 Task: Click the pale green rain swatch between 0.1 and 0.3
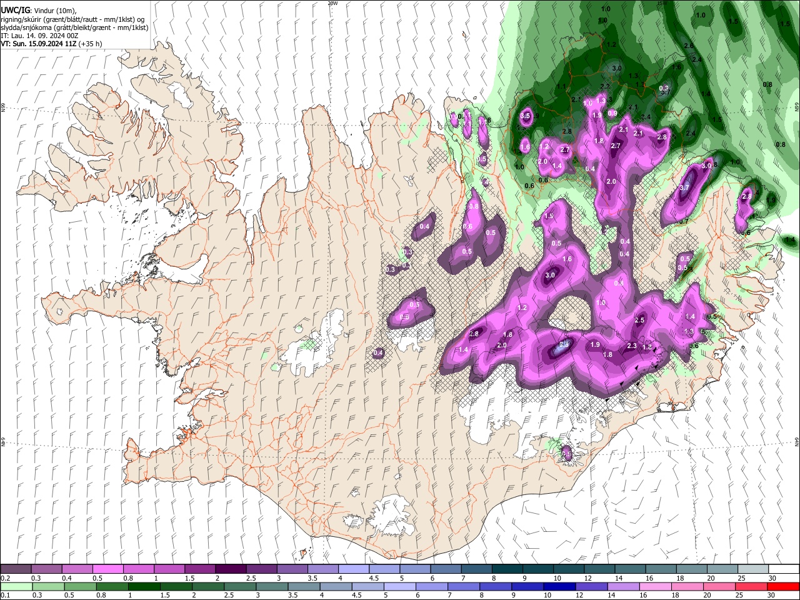[16, 586]
